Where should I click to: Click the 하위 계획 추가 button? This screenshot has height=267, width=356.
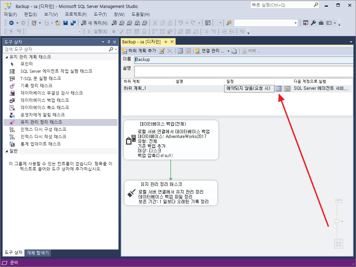[x=139, y=51]
